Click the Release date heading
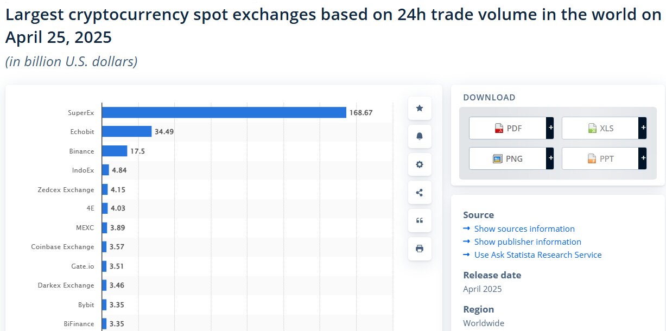666x331 pixels. click(x=492, y=275)
